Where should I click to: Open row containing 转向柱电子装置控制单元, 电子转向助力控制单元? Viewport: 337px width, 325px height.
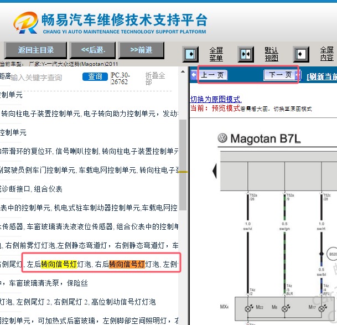89,114
